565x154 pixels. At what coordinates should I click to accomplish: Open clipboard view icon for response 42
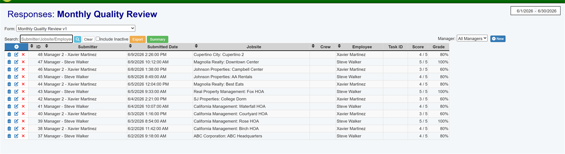9,99
